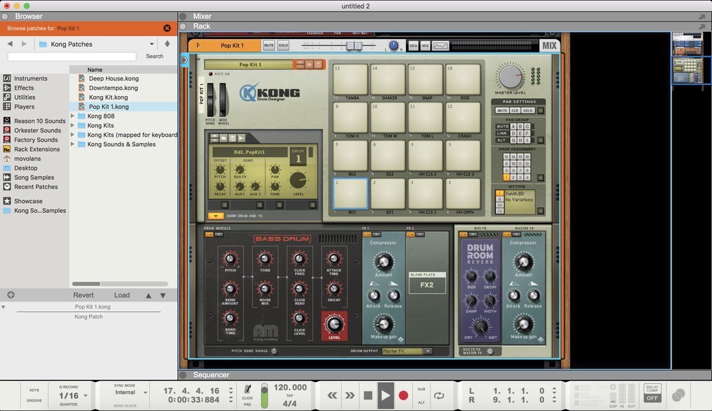Start recording with the red Record button
This screenshot has width=712, height=411.
(403, 396)
